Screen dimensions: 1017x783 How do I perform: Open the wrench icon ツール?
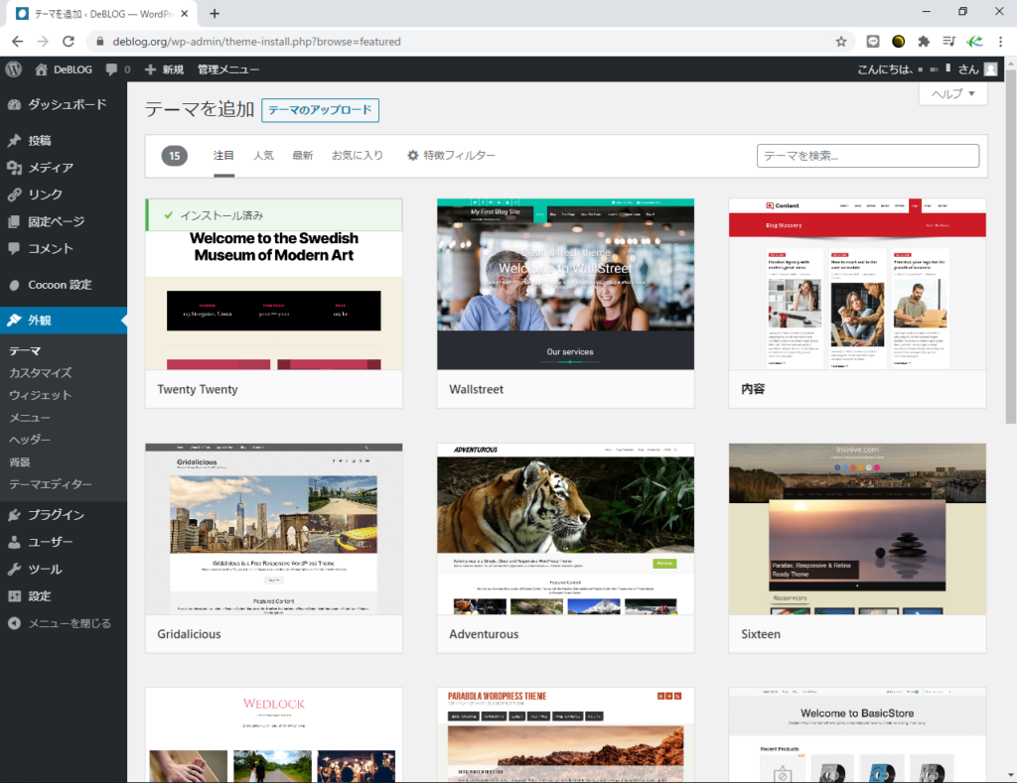(14, 570)
